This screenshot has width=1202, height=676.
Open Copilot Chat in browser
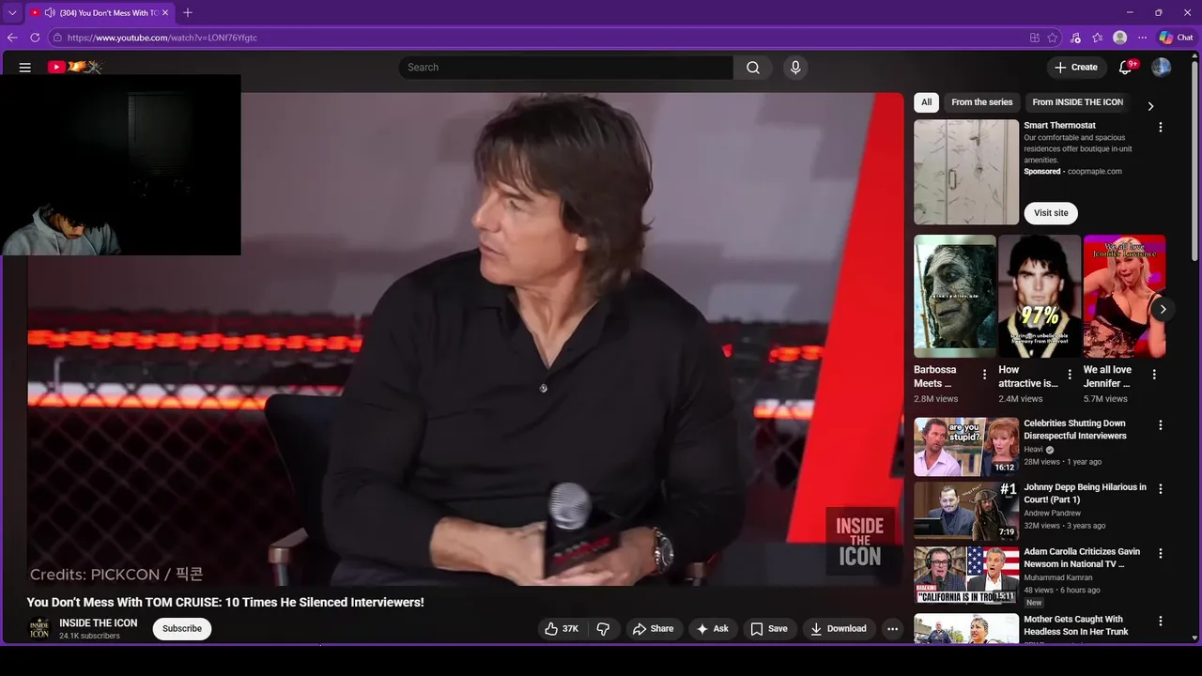(x=1176, y=38)
